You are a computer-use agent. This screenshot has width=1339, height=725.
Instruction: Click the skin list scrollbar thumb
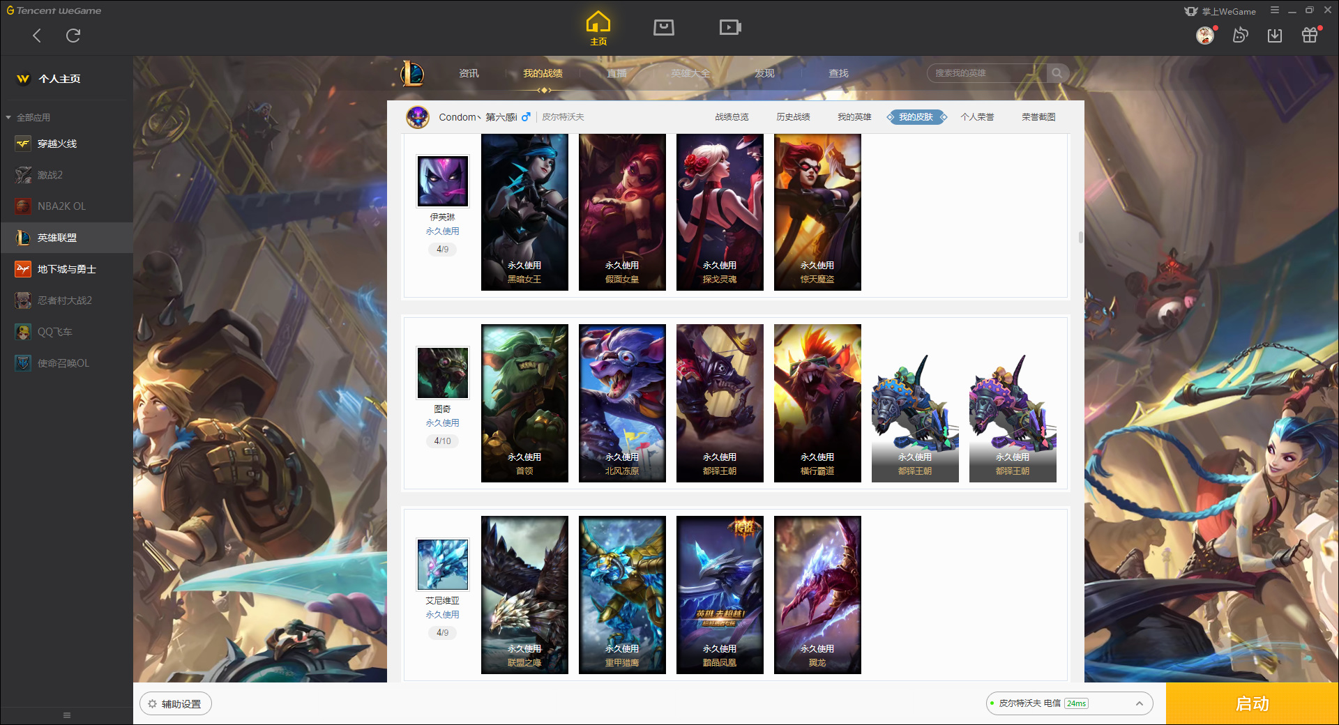coord(1080,237)
